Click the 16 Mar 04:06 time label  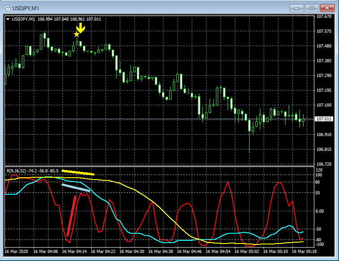coord(46,252)
